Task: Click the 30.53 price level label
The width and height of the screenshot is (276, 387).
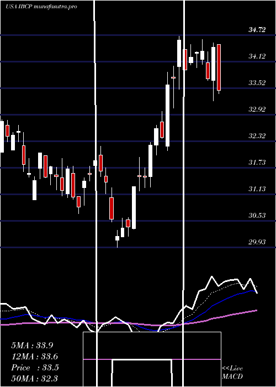Action: [257, 216]
